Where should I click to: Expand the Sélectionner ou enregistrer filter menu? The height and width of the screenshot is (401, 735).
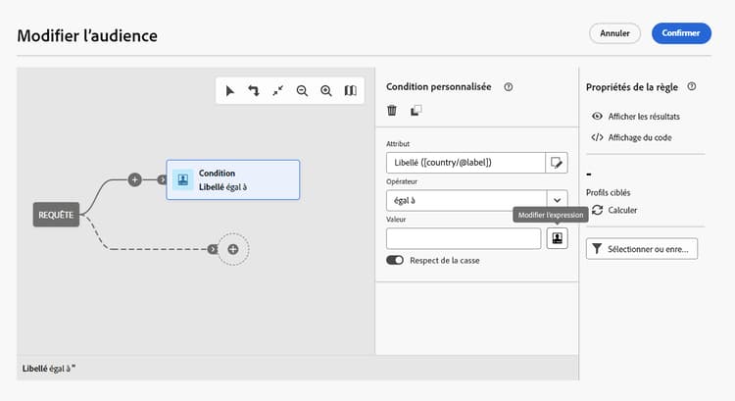pyautogui.click(x=642, y=249)
